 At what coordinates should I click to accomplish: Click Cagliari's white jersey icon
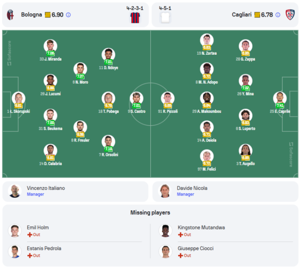tap(165, 18)
